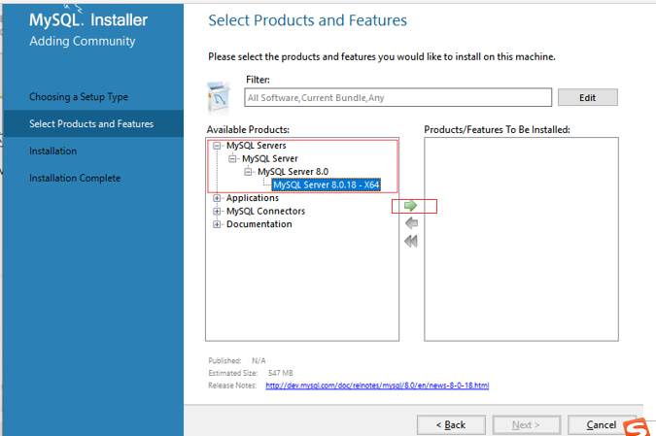Click the Back button
The height and width of the screenshot is (436, 656).
(x=451, y=424)
